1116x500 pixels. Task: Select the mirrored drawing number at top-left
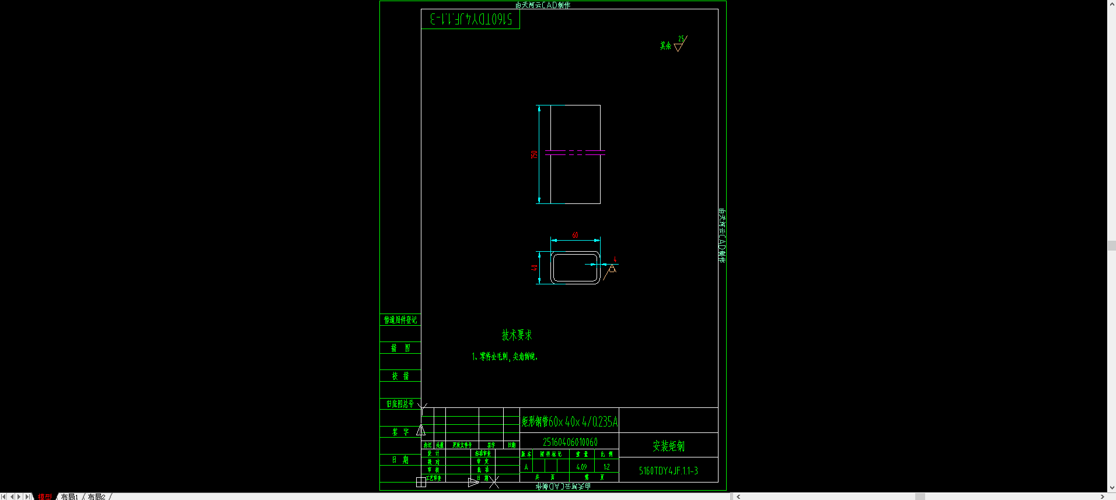tap(470, 19)
